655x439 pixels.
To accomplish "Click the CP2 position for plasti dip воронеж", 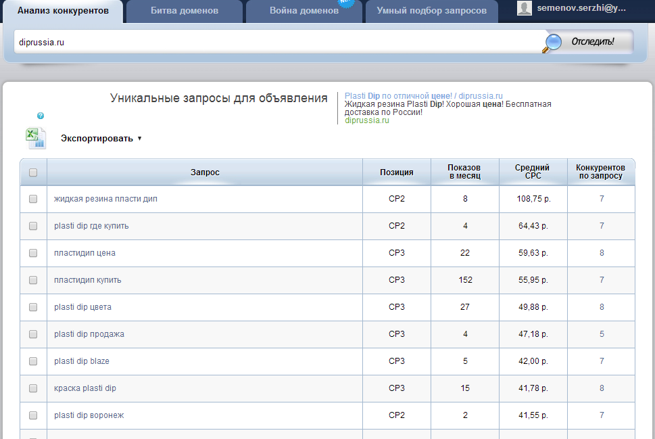I will [396, 415].
